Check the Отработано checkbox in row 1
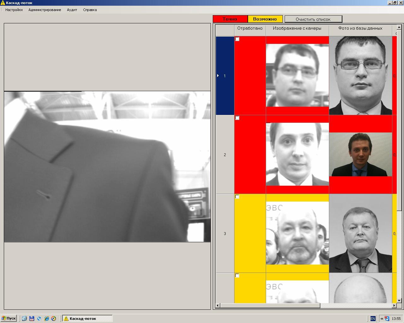Screen dimensions: 404x323 click(x=237, y=39)
